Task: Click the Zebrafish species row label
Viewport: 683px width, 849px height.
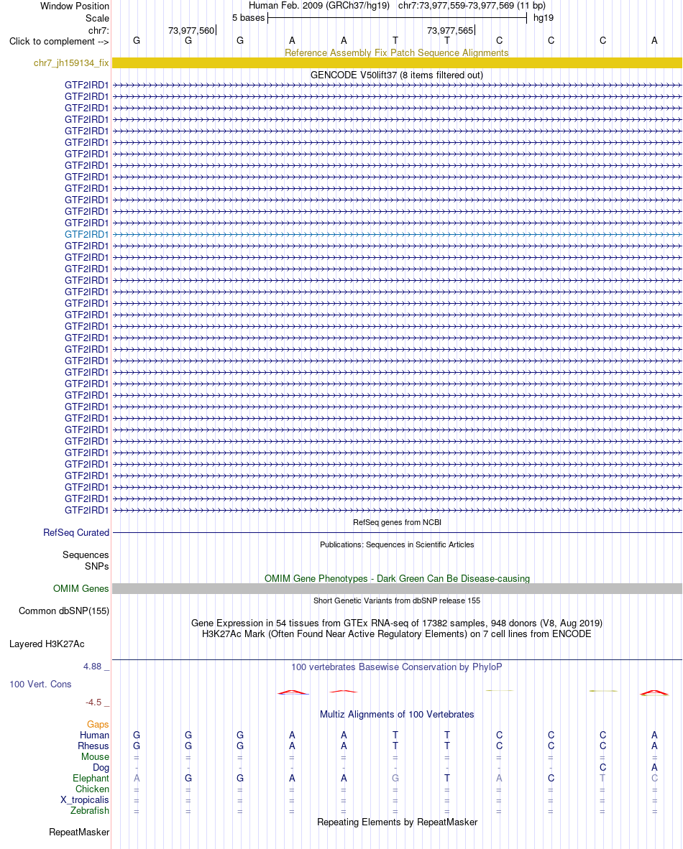Action: 89,811
